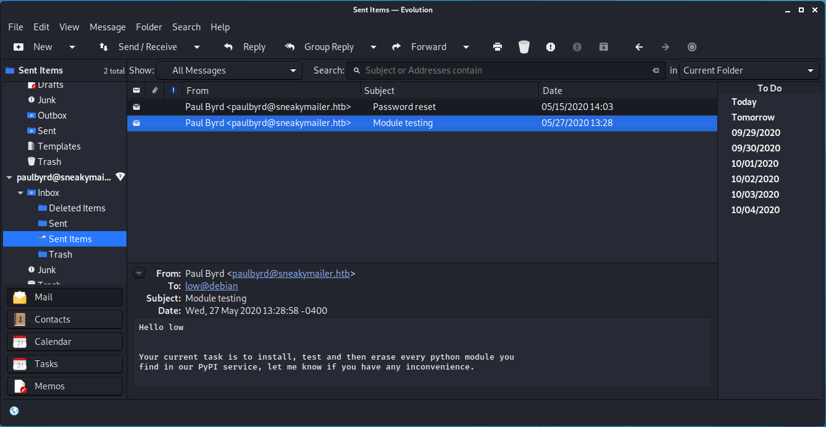The height and width of the screenshot is (427, 826).
Task: Open the Message menu
Action: point(107,27)
